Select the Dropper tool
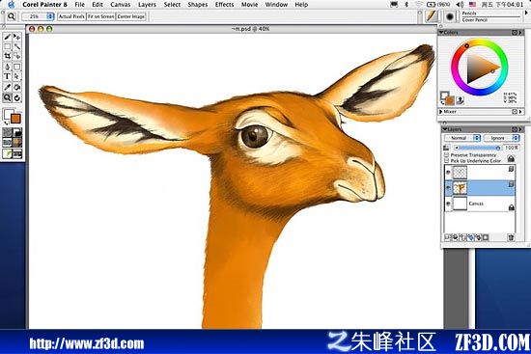The width and height of the screenshot is (531, 354). (7, 88)
